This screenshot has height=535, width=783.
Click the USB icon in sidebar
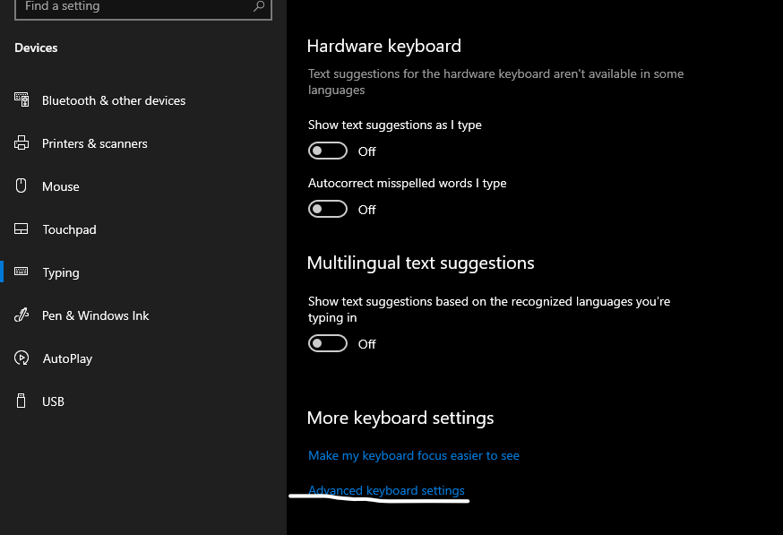pos(21,401)
